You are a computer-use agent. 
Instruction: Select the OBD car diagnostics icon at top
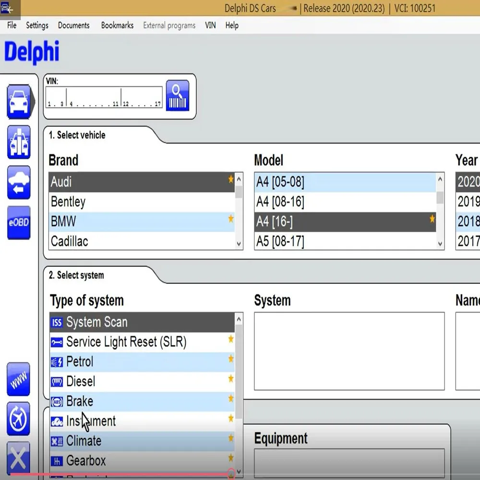[x=18, y=101]
